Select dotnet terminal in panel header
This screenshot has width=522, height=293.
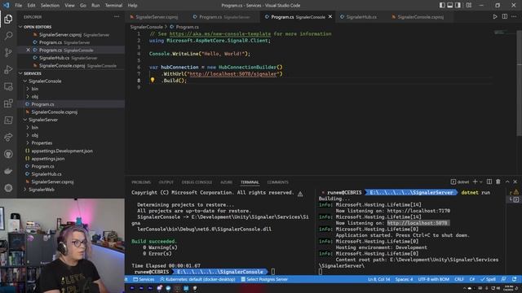coord(460,181)
